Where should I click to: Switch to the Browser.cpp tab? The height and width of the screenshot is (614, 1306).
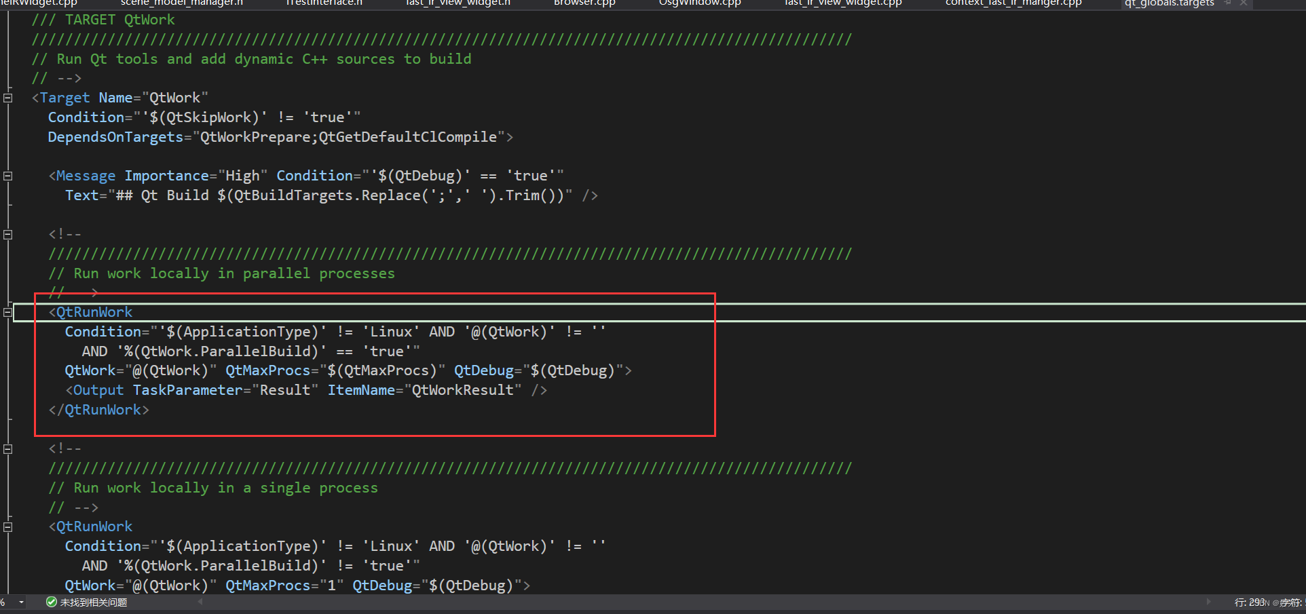click(584, 3)
